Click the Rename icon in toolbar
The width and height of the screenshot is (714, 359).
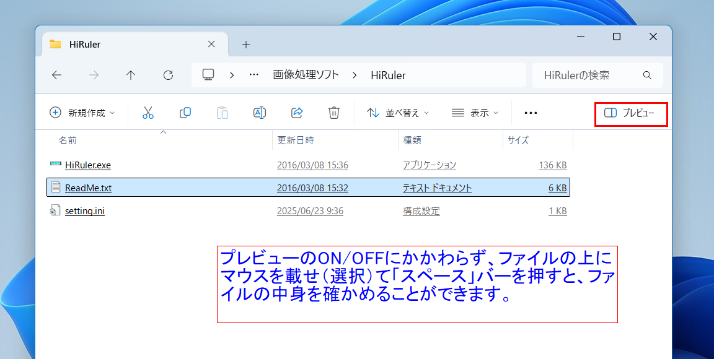[x=260, y=113]
